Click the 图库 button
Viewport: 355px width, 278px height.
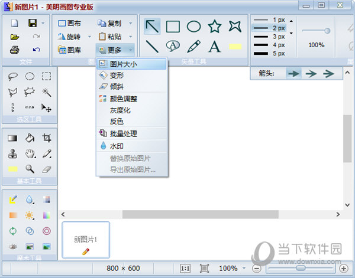(69, 50)
